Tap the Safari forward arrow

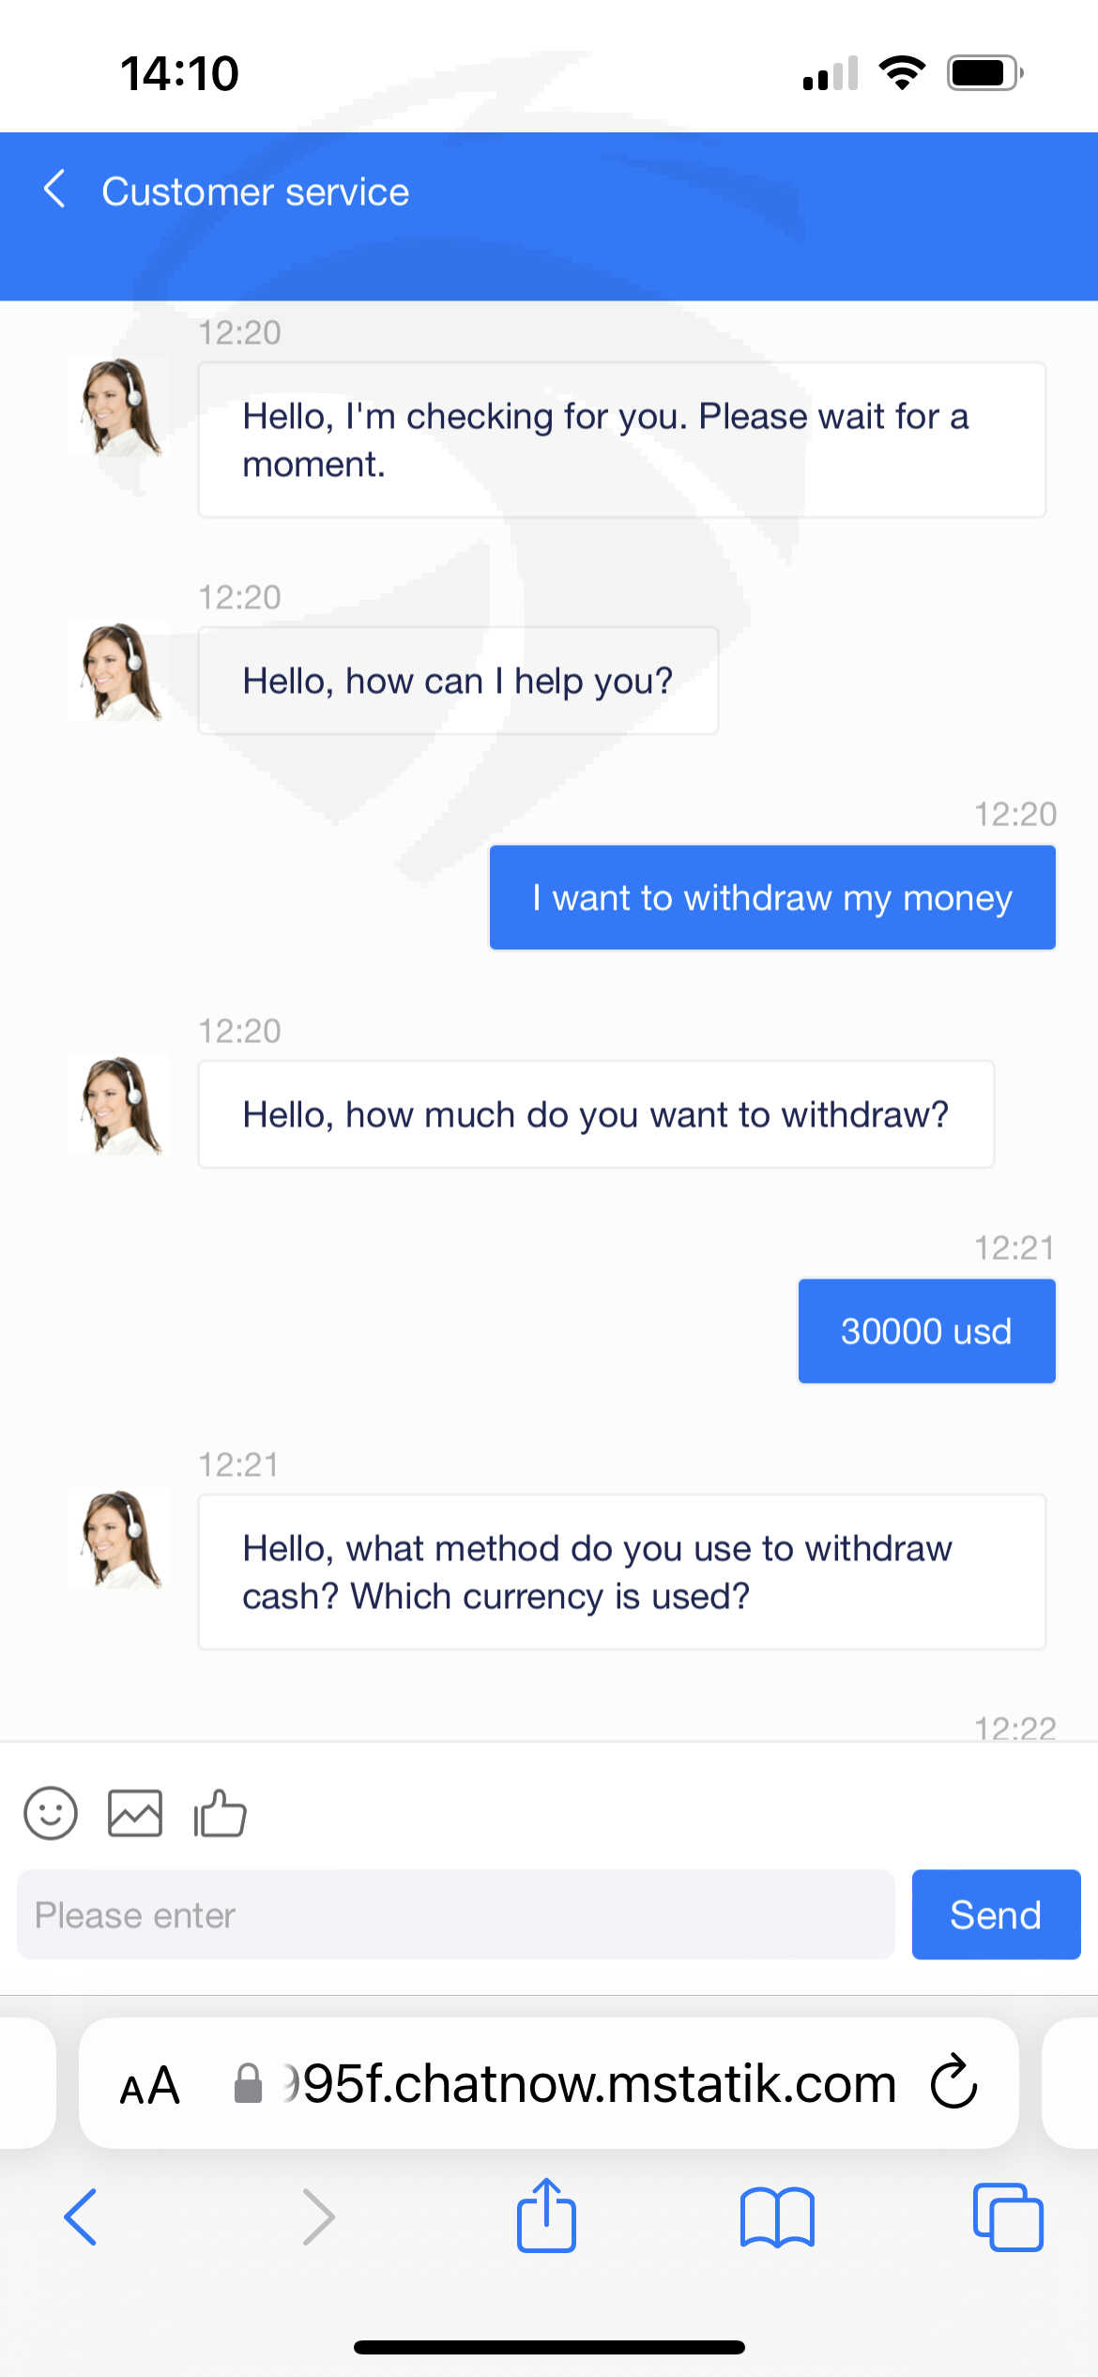[319, 2216]
